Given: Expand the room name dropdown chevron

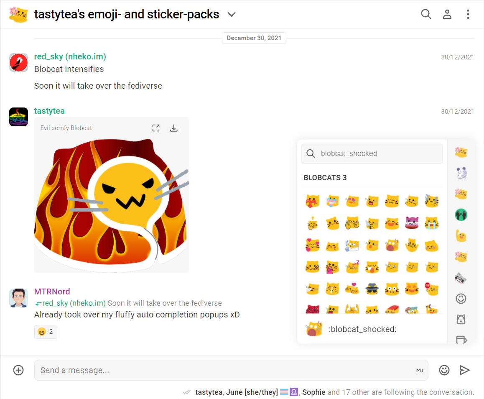Looking at the screenshot, I should pos(232,15).
